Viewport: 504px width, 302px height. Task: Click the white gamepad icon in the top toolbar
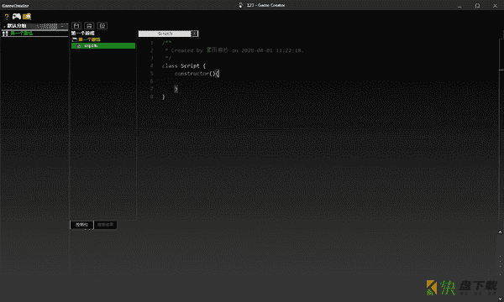point(17,17)
